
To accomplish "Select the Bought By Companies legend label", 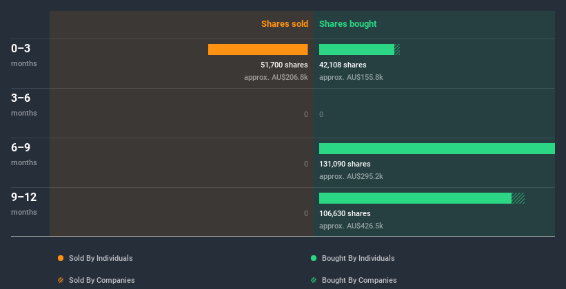I will tap(359, 280).
